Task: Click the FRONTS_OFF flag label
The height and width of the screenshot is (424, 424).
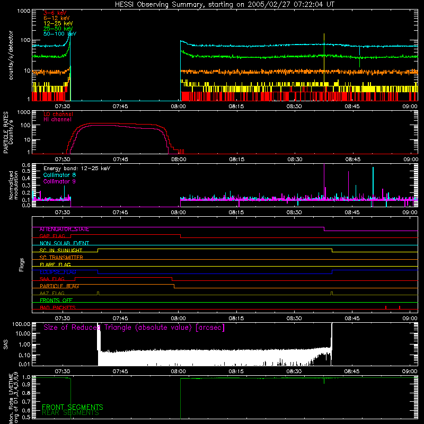Action: pos(56,301)
